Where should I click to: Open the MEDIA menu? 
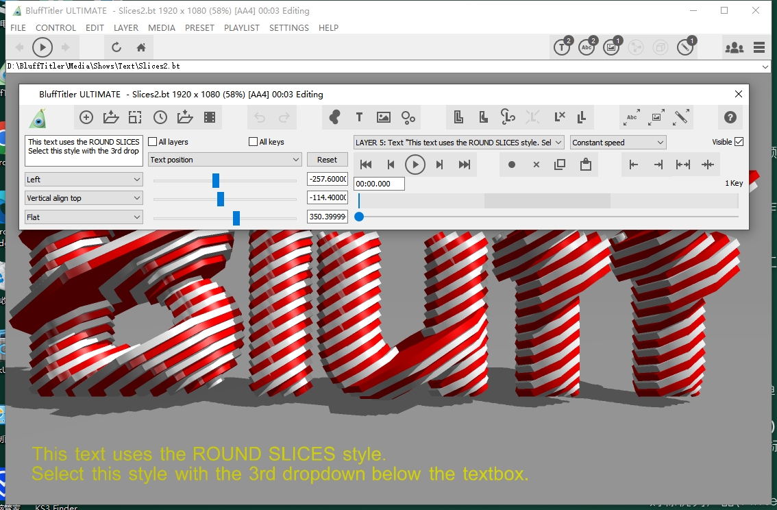click(x=162, y=27)
